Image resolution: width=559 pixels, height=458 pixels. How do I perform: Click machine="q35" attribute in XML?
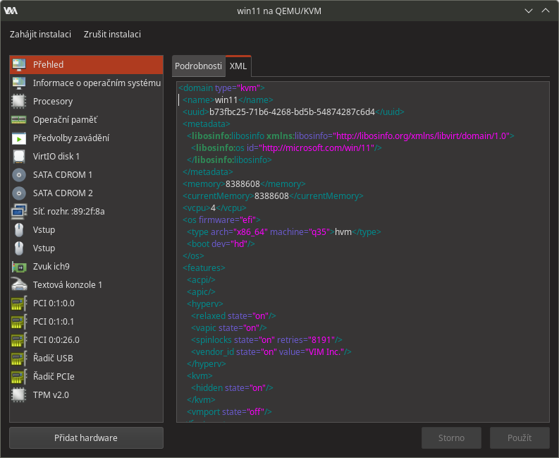coord(300,232)
